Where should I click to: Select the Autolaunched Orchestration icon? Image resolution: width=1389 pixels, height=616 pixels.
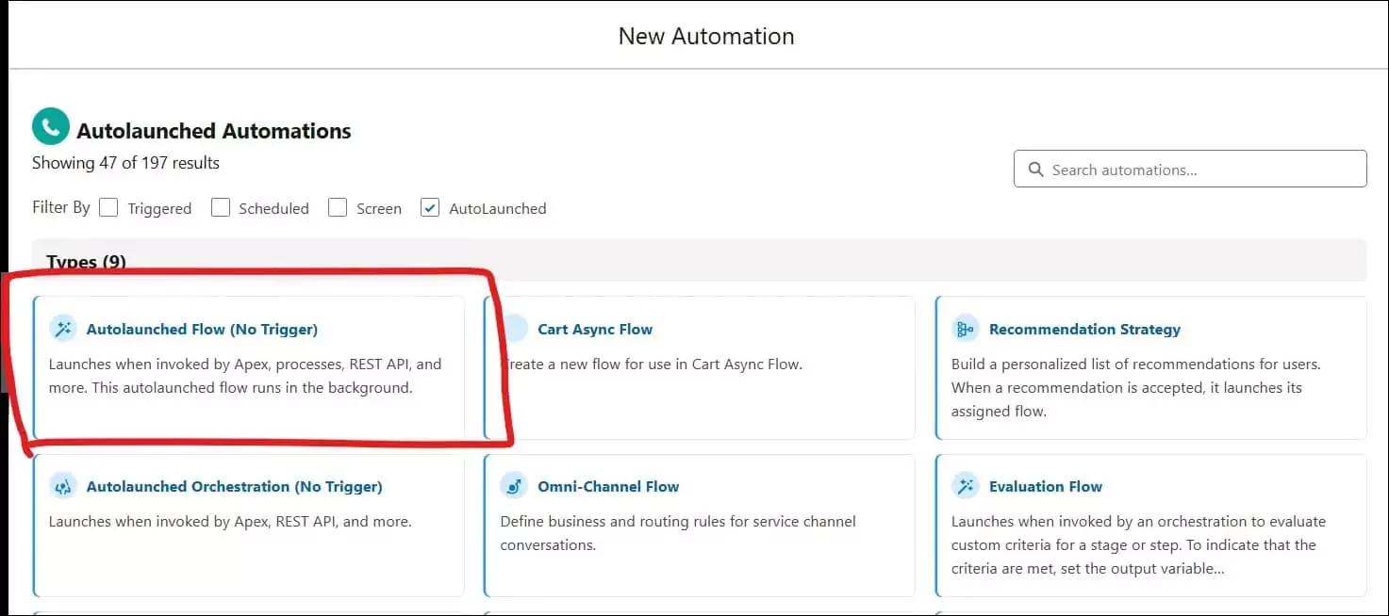(x=62, y=486)
